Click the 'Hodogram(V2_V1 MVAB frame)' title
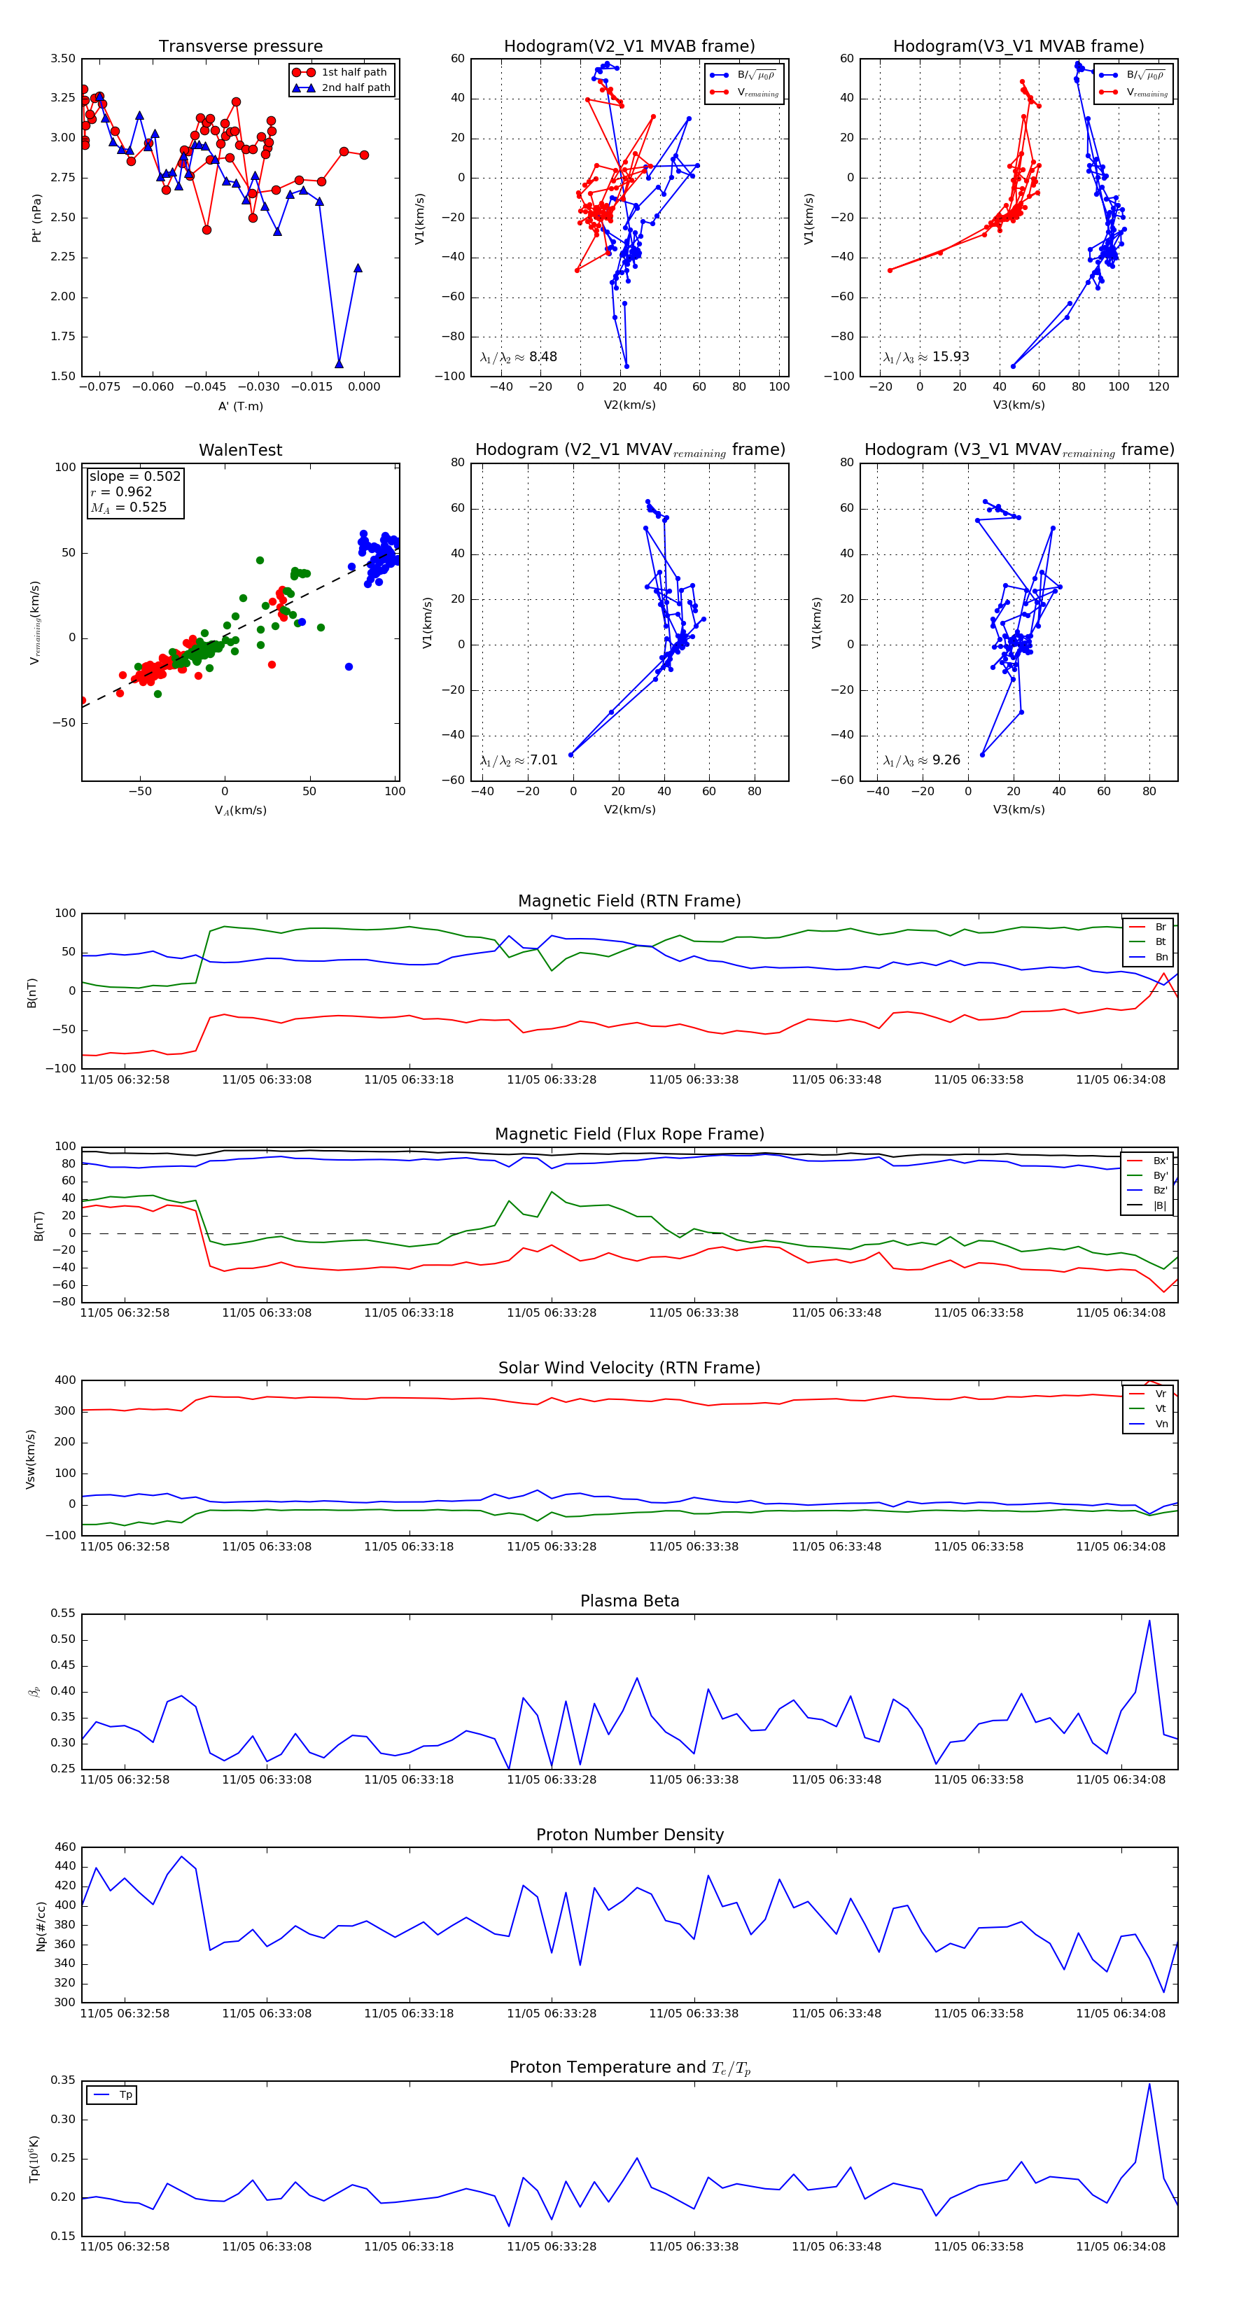The image size is (1260, 2310). (629, 47)
